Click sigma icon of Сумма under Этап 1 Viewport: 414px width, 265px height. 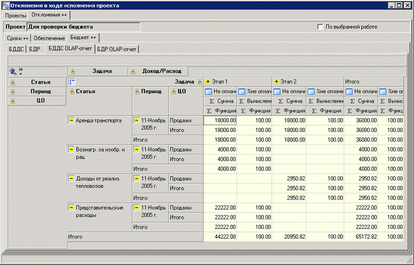click(212, 101)
